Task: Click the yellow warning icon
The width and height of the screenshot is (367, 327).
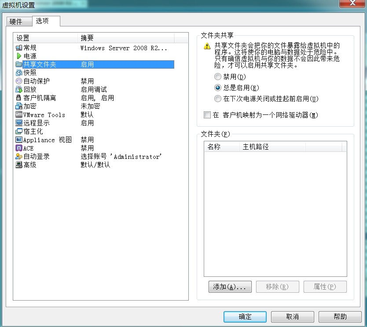Action: (207, 46)
